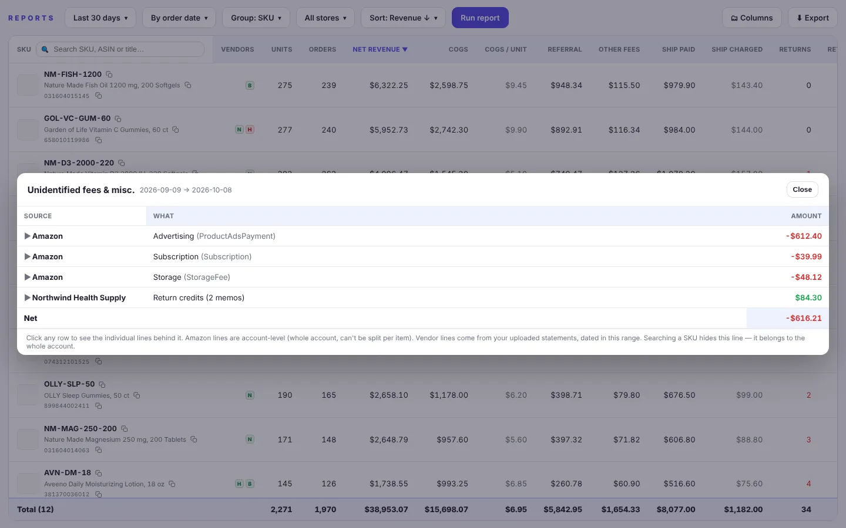Open NM-FISH-1200 product thumbnail

click(28, 85)
